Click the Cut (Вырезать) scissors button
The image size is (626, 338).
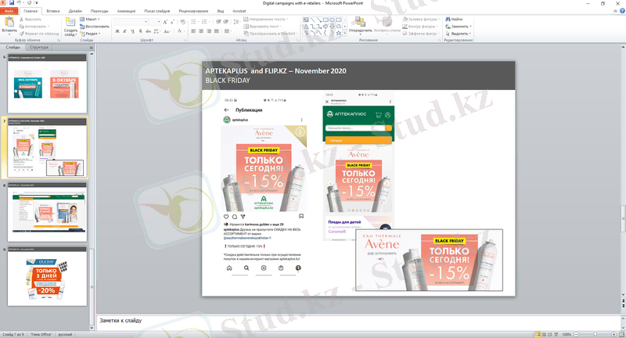[31, 19]
